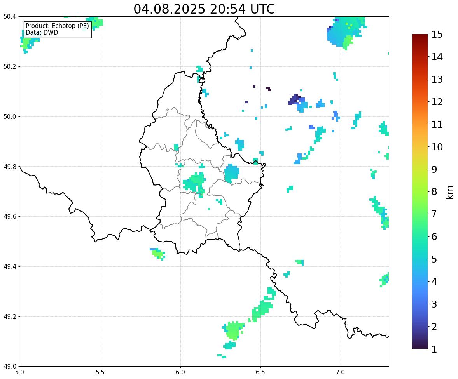The width and height of the screenshot is (458, 379).
Task: Select latitude tick label 49.8
Action: pyautogui.click(x=10, y=167)
